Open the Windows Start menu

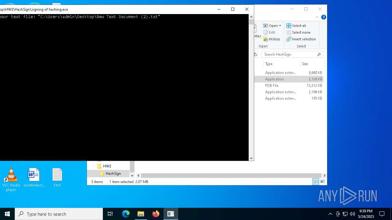(x=7, y=214)
